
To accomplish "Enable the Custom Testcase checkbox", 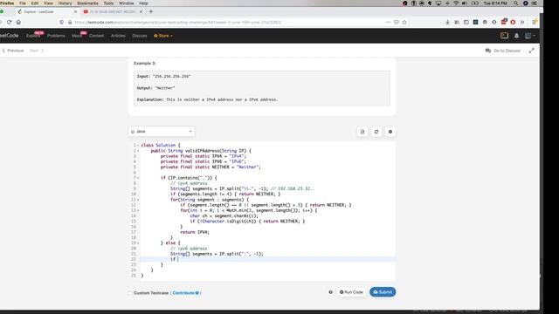I will [130, 293].
